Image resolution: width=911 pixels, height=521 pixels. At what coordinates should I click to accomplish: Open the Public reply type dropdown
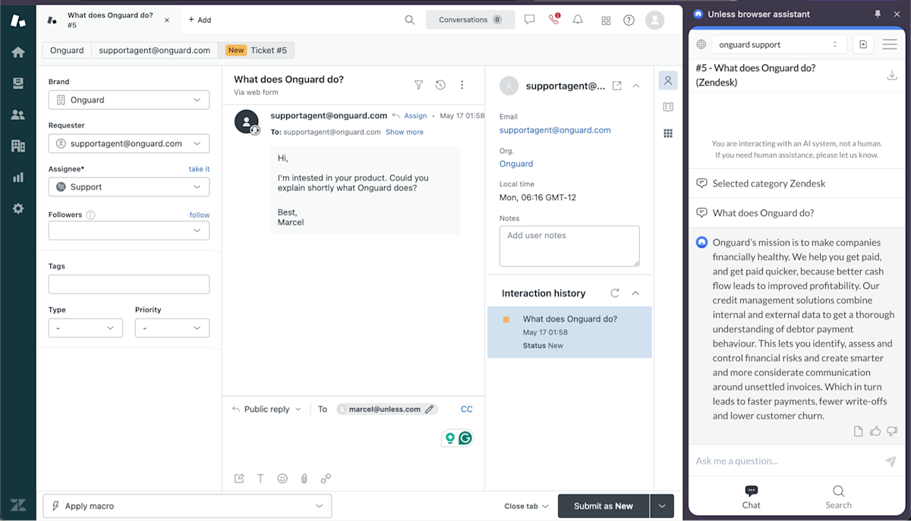(x=266, y=409)
